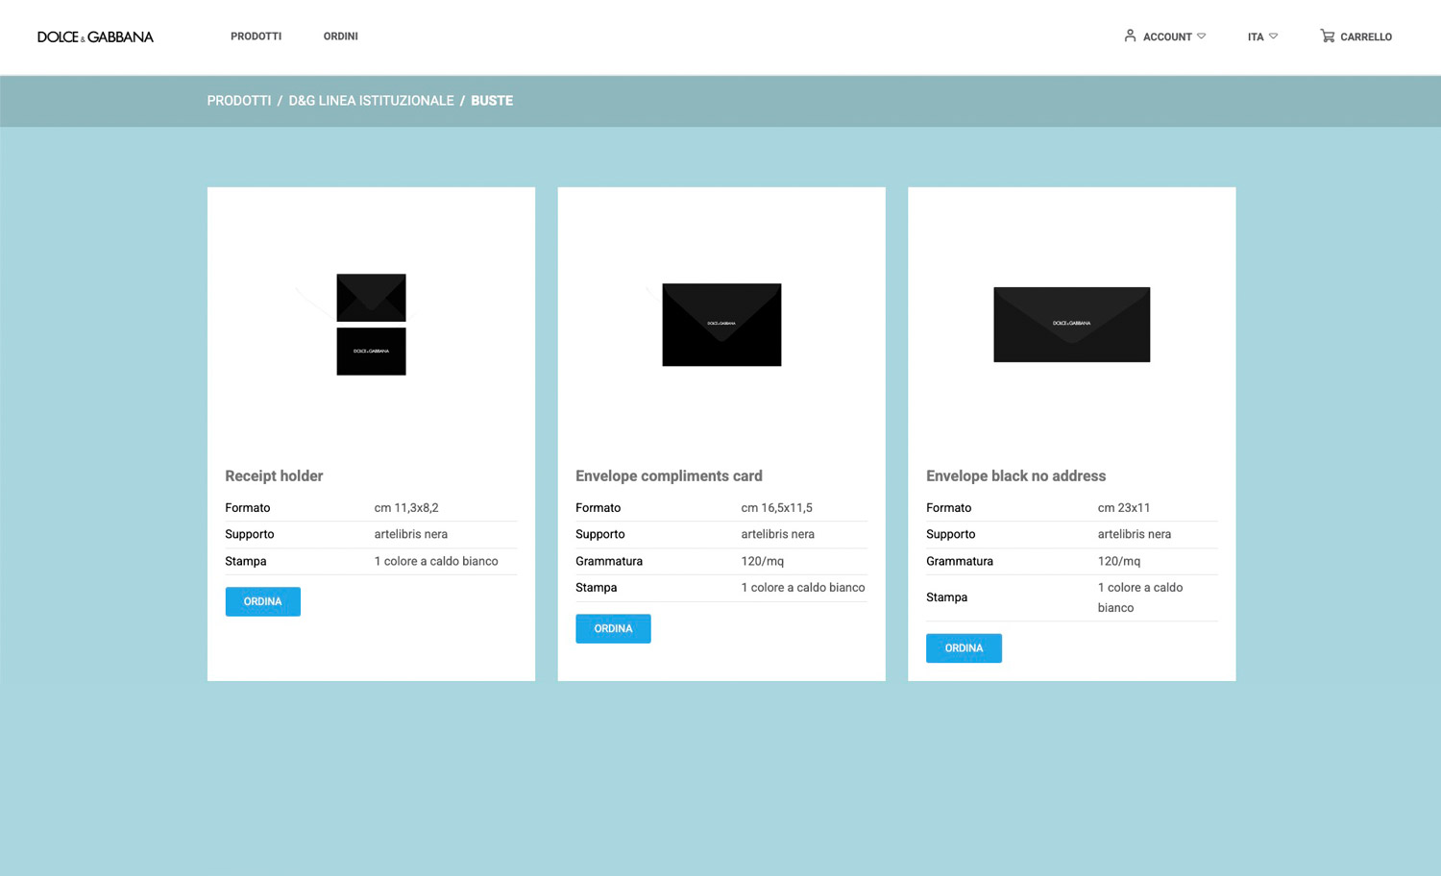Image resolution: width=1441 pixels, height=876 pixels.
Task: Open the Receipt holder product image
Action: tap(371, 325)
